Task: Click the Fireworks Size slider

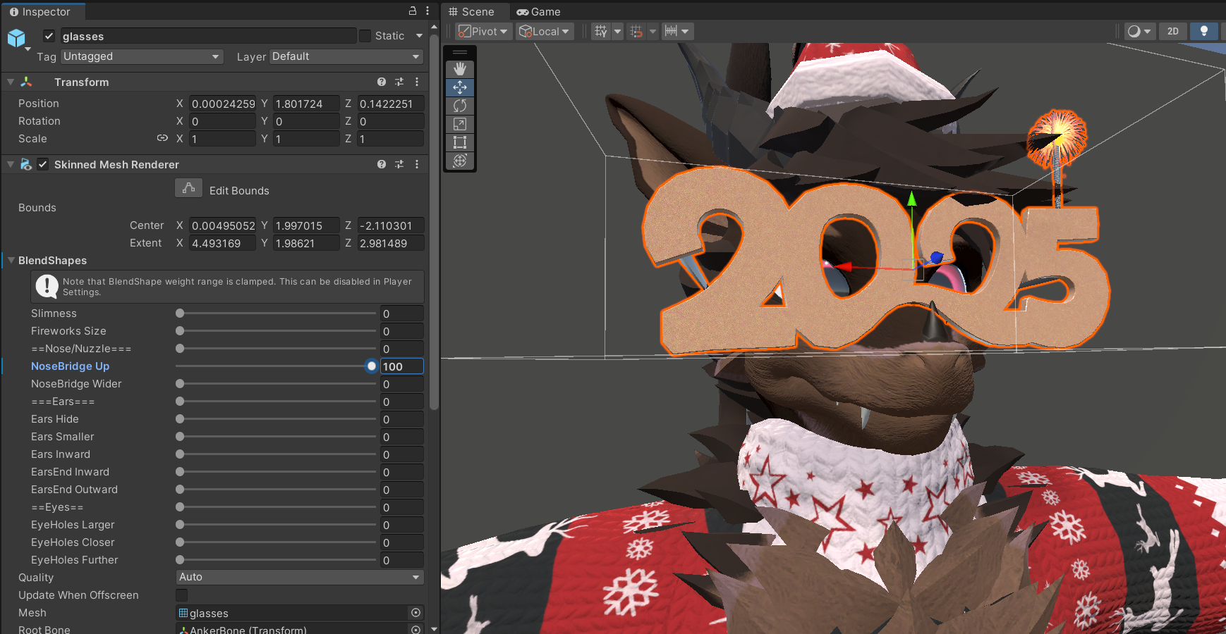Action: point(276,331)
